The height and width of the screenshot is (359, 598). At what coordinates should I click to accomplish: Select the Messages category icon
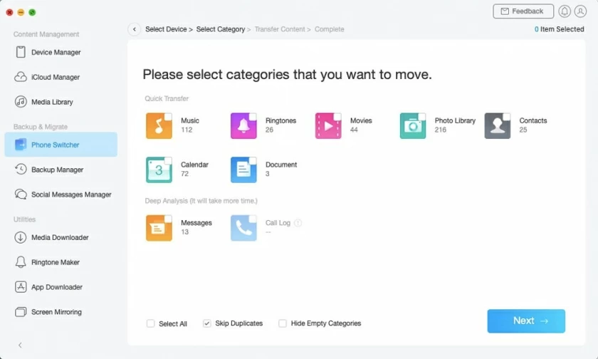coord(159,228)
